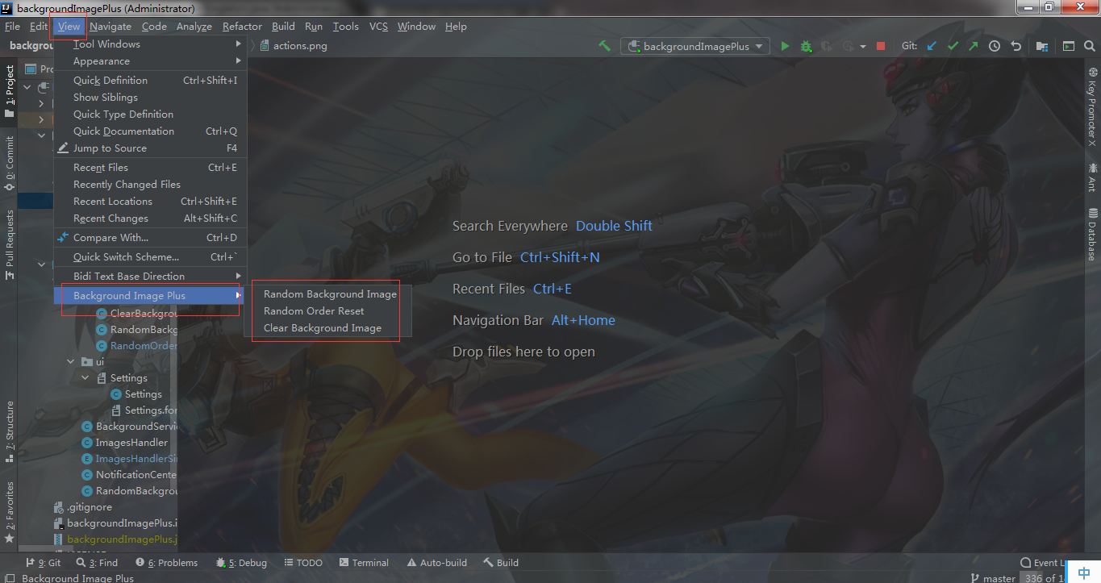1101x583 pixels.
Task: Open the Ant side panel
Action: click(x=1092, y=177)
